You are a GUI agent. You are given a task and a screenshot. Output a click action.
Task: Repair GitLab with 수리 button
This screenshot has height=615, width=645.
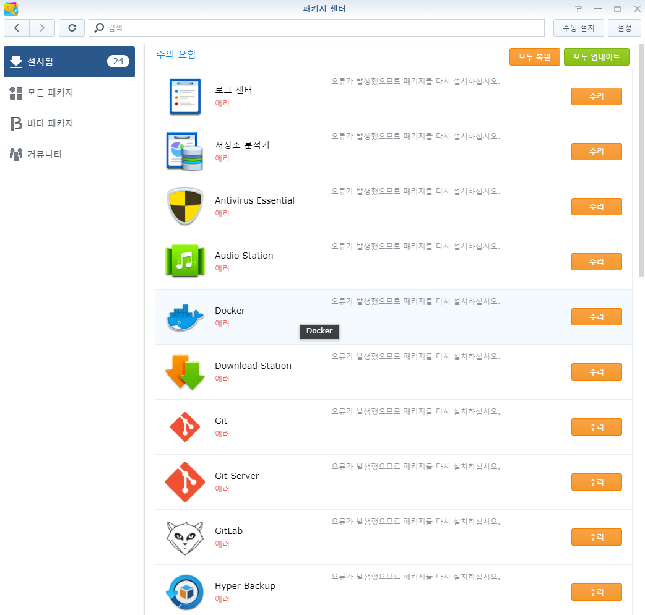pos(597,537)
